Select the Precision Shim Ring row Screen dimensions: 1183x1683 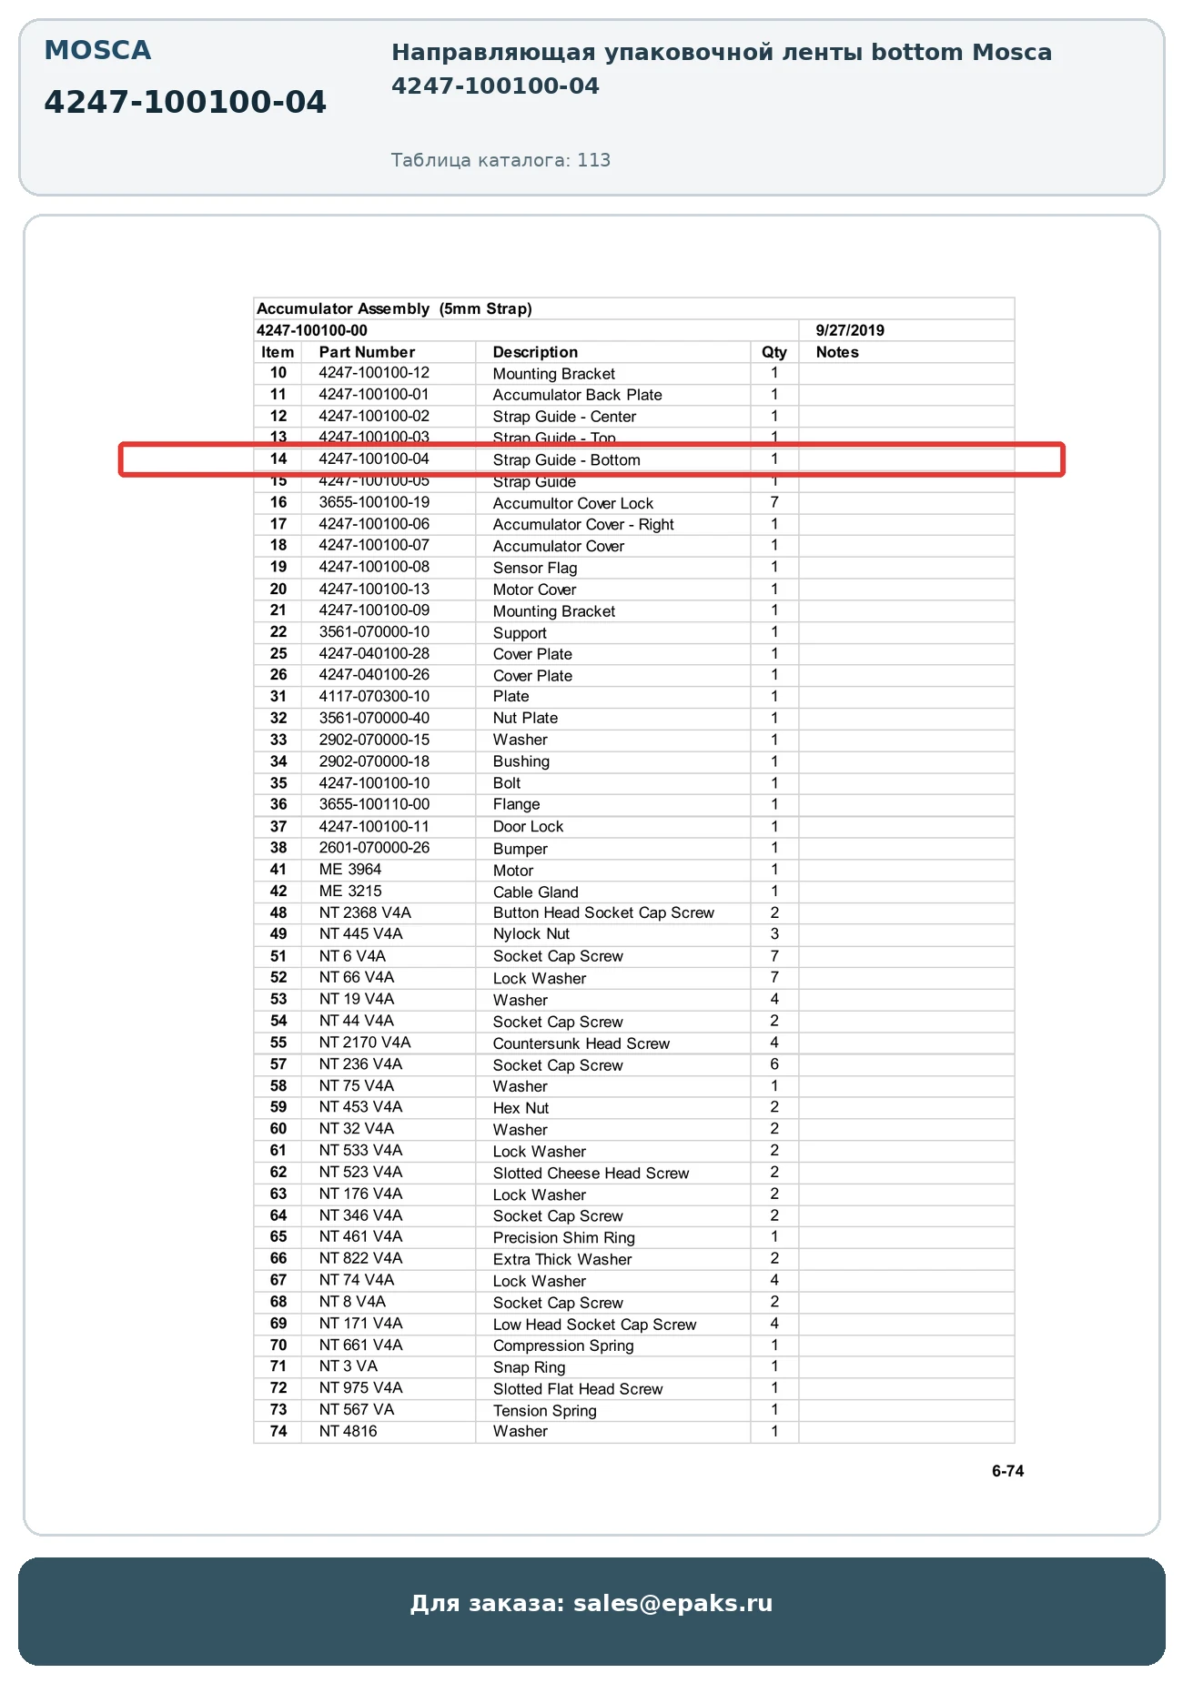point(634,1237)
